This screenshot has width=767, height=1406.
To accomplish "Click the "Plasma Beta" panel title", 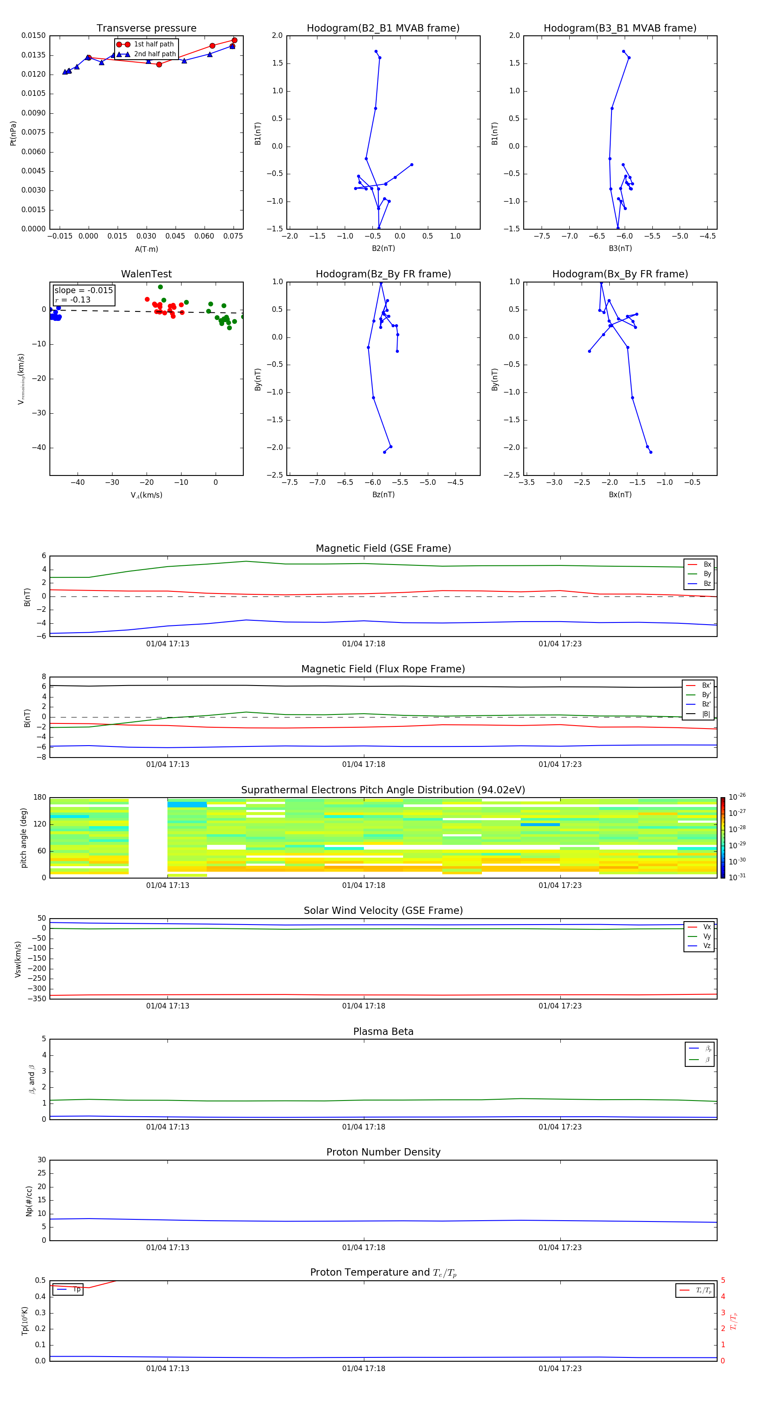I will click(383, 1031).
